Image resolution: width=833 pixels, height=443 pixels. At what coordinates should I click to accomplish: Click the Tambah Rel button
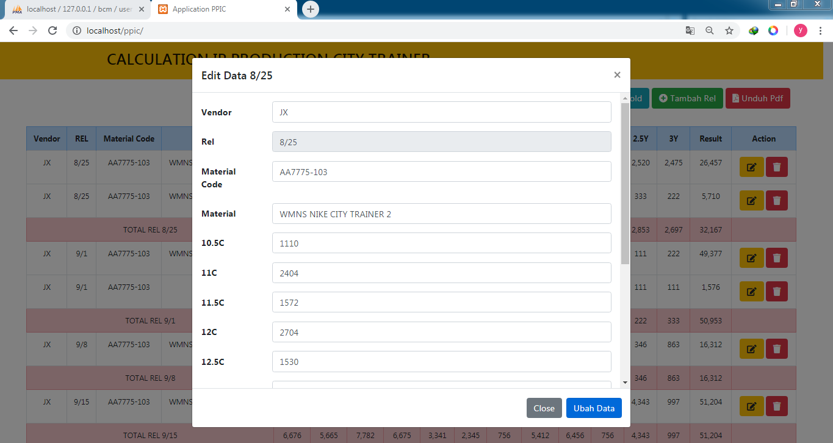[687, 98]
